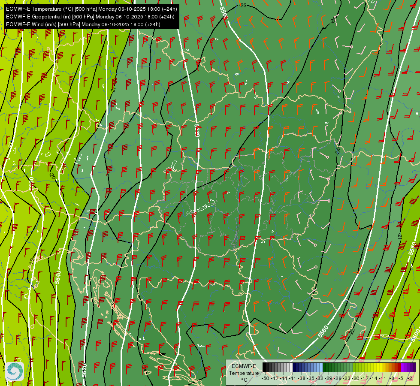Click the -38 legend tick value
This screenshot has height=386, width=420.
point(301,378)
